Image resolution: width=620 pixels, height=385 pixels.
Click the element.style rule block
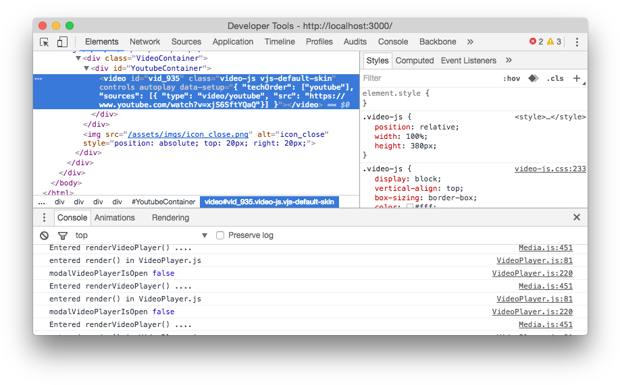474,98
